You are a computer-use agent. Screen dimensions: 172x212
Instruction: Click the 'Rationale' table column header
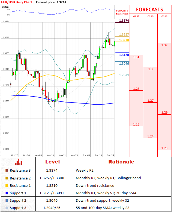(x=121, y=162)
